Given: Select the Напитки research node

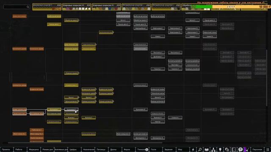Looking at the screenshot, I should click(158, 122).
